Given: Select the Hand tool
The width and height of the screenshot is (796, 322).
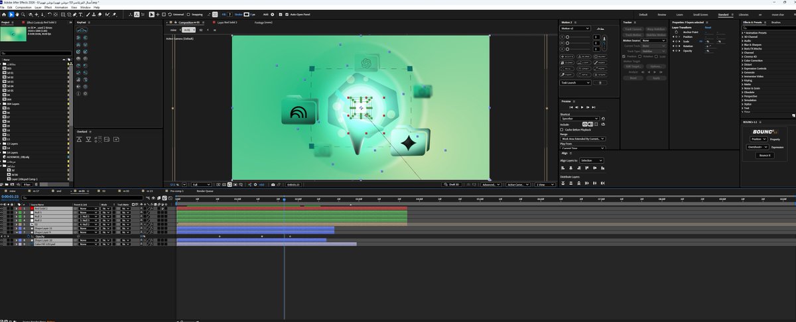Looking at the screenshot, I should 19,14.
